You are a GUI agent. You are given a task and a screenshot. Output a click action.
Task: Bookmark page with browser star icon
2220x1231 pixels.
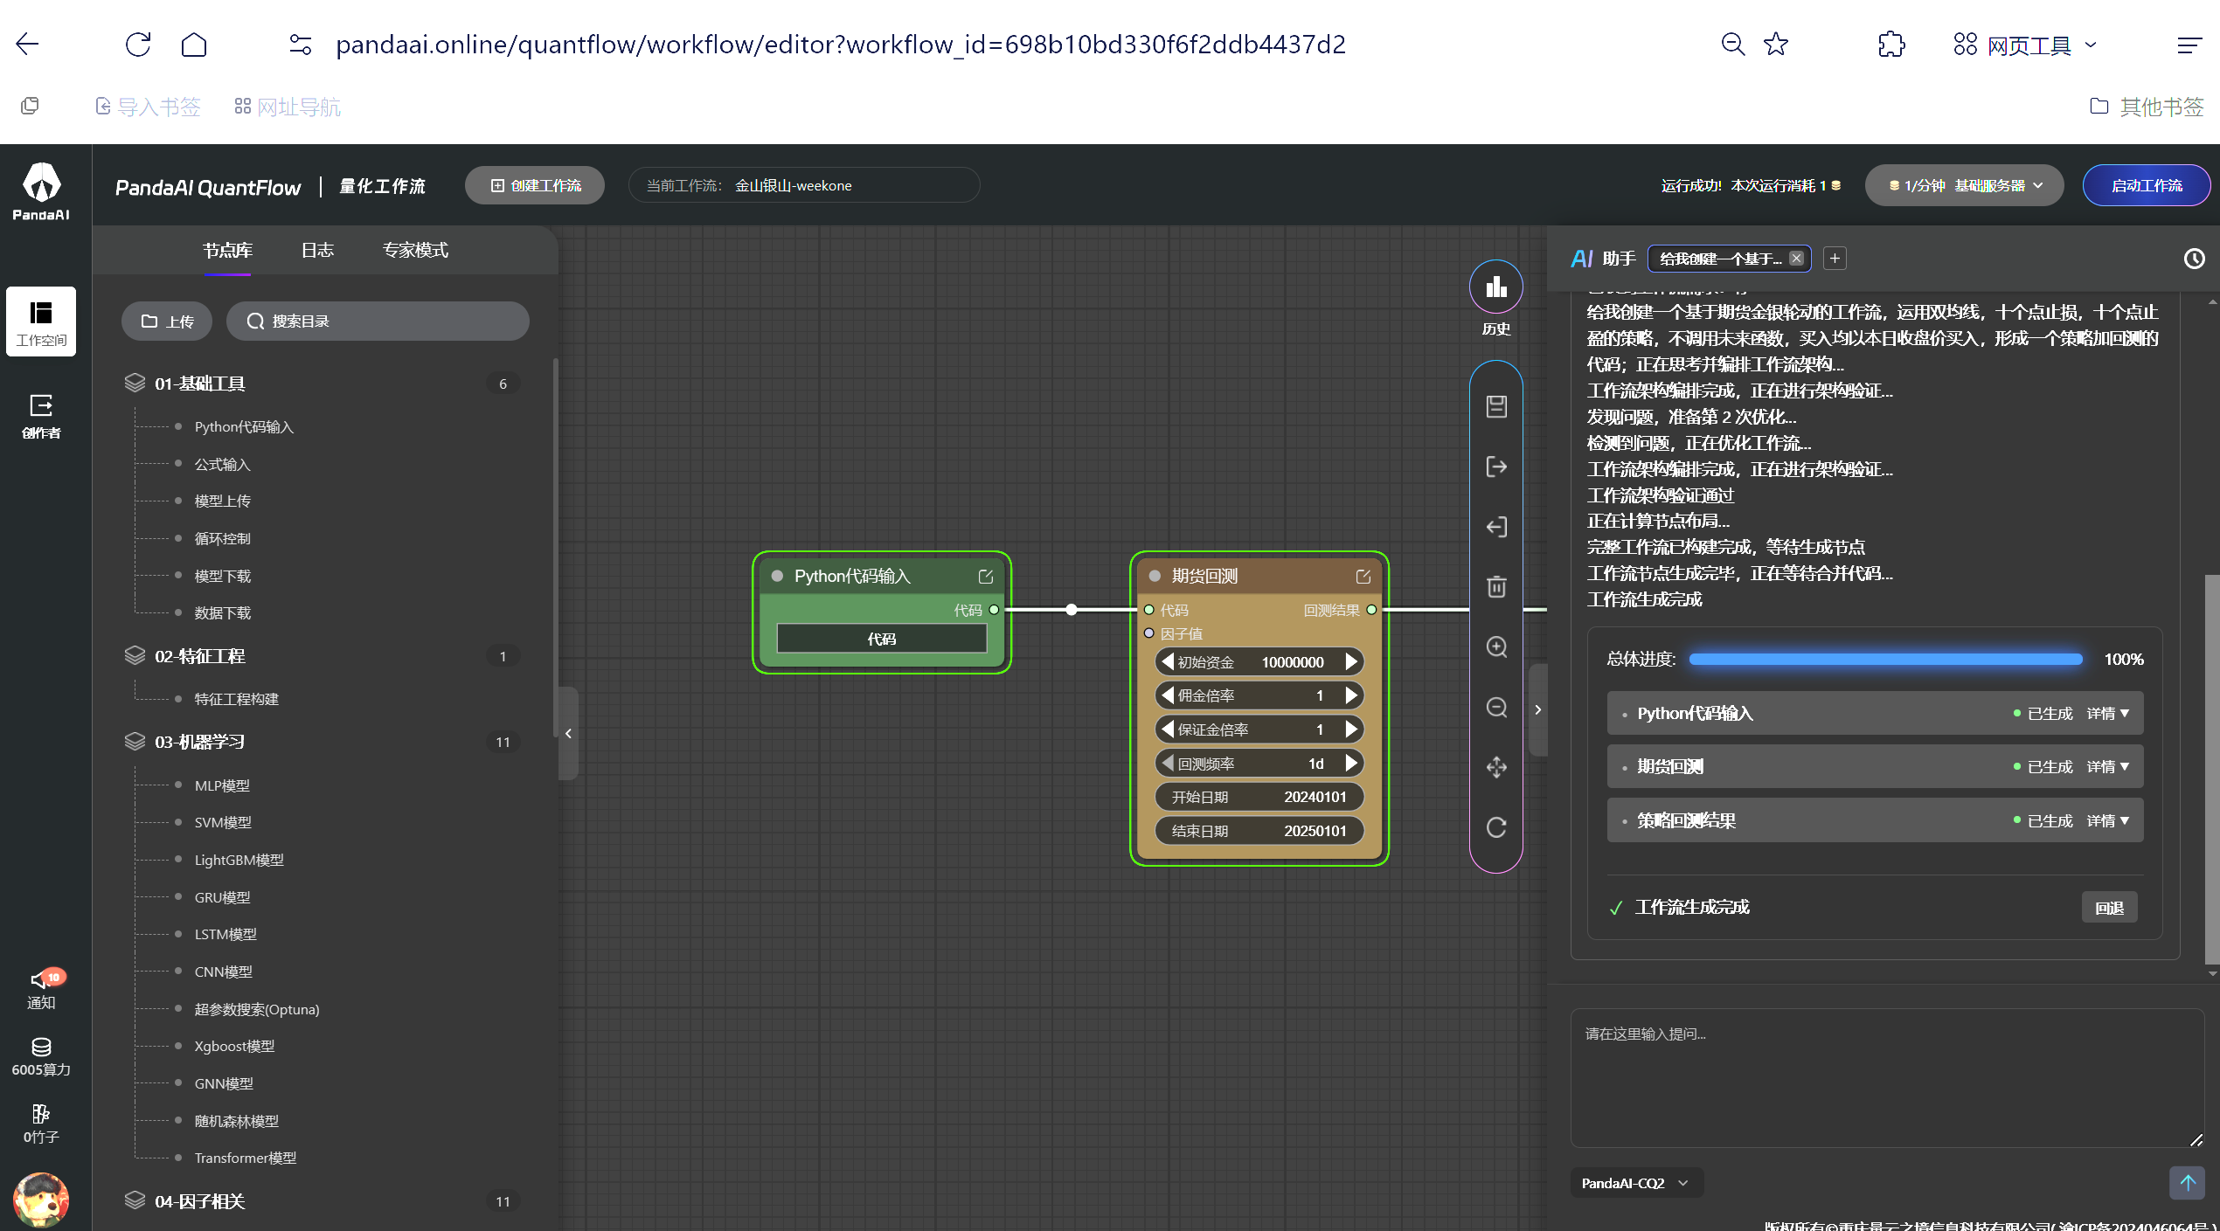tap(1775, 45)
